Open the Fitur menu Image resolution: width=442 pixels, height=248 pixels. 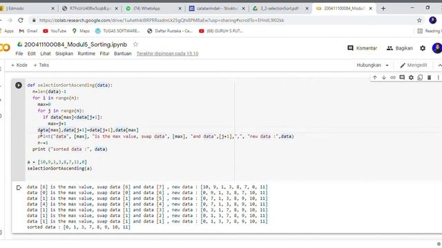point(104,54)
